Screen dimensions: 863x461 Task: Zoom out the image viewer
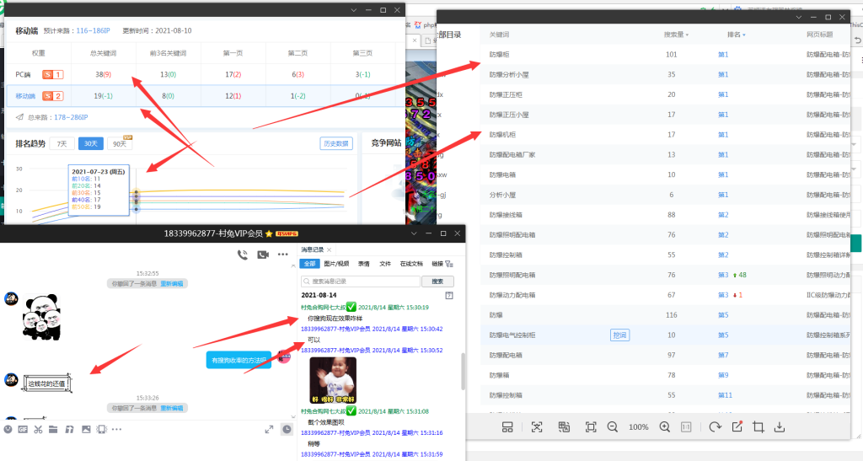pyautogui.click(x=613, y=427)
